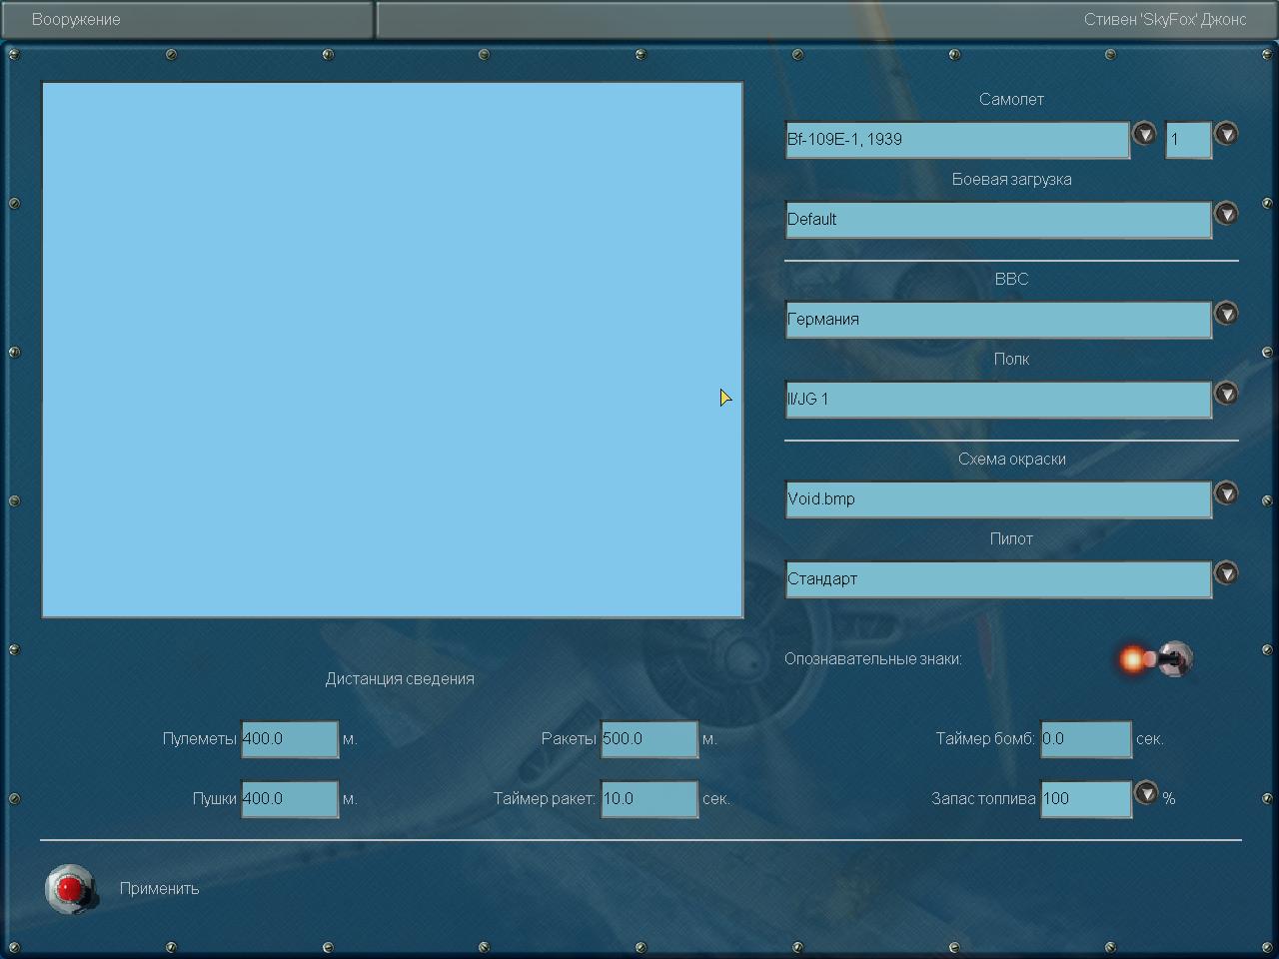Viewport: 1279px width, 959px height.
Task: Click the aircraft preview viewport
Action: click(392, 350)
